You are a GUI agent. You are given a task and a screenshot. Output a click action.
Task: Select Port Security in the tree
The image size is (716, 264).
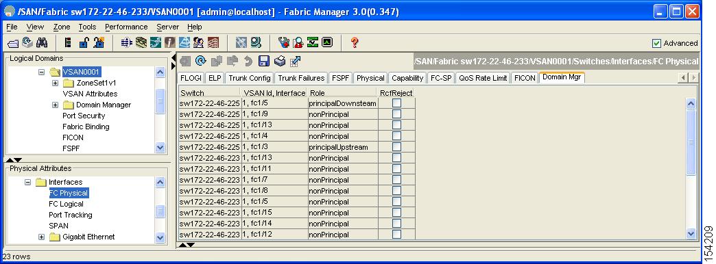84,116
